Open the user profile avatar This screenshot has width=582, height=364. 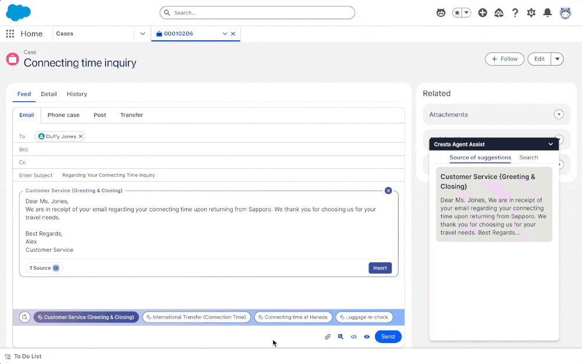565,13
